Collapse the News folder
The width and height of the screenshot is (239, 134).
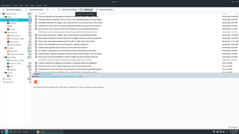point(4,17)
